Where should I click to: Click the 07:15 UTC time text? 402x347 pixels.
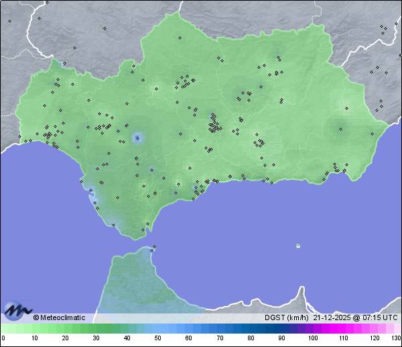380,317
